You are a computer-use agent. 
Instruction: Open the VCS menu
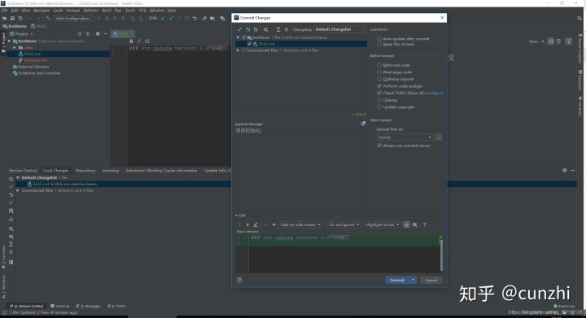142,10
